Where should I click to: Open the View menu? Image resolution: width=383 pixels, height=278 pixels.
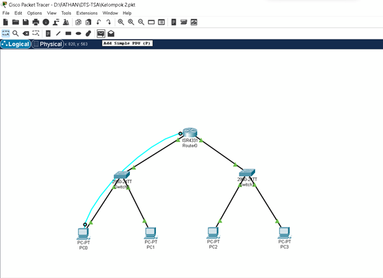click(52, 13)
